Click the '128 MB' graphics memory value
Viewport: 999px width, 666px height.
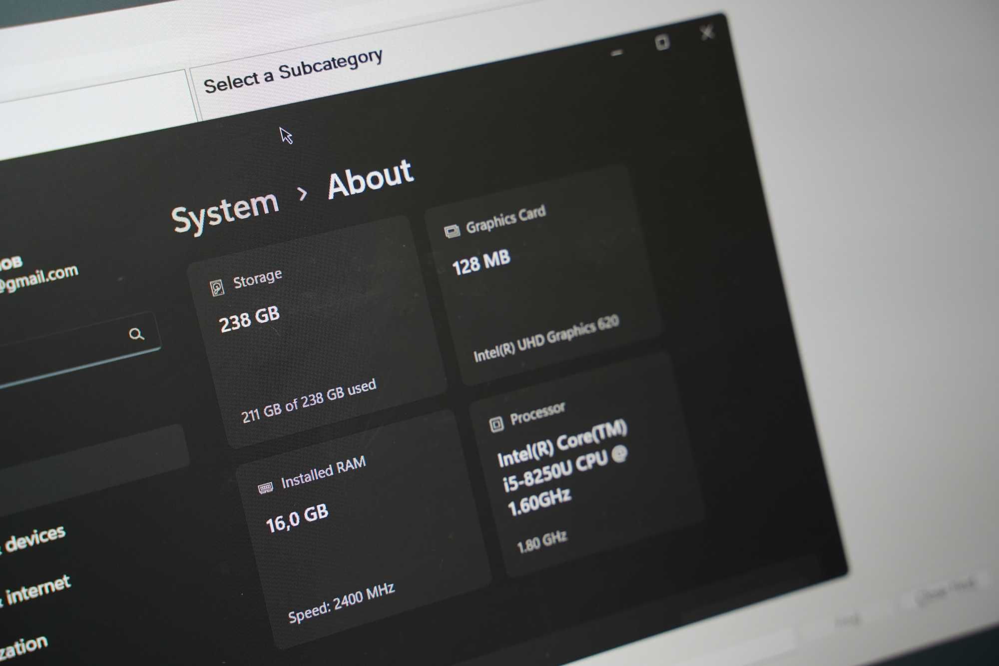point(481,262)
